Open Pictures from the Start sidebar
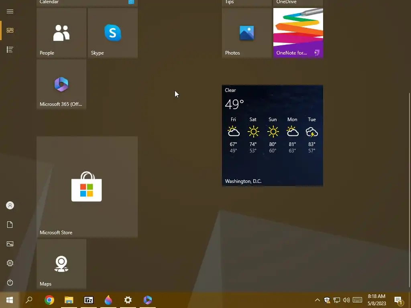Viewport: 411px width, 308px height. click(x=10, y=244)
